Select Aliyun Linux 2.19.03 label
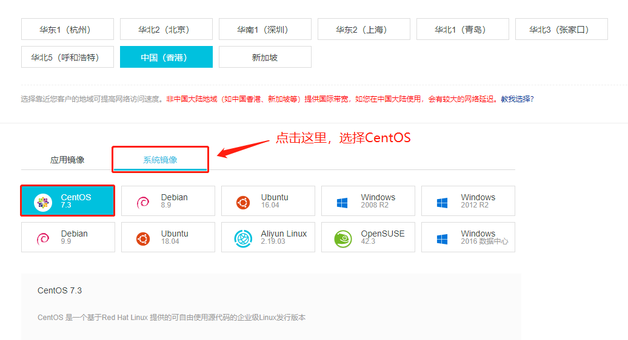This screenshot has height=340, width=628. click(284, 237)
